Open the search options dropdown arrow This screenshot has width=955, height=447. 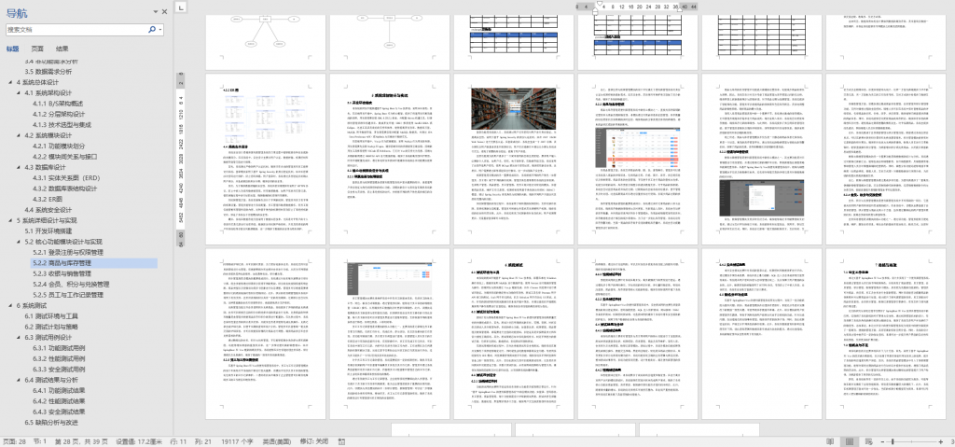click(x=161, y=29)
